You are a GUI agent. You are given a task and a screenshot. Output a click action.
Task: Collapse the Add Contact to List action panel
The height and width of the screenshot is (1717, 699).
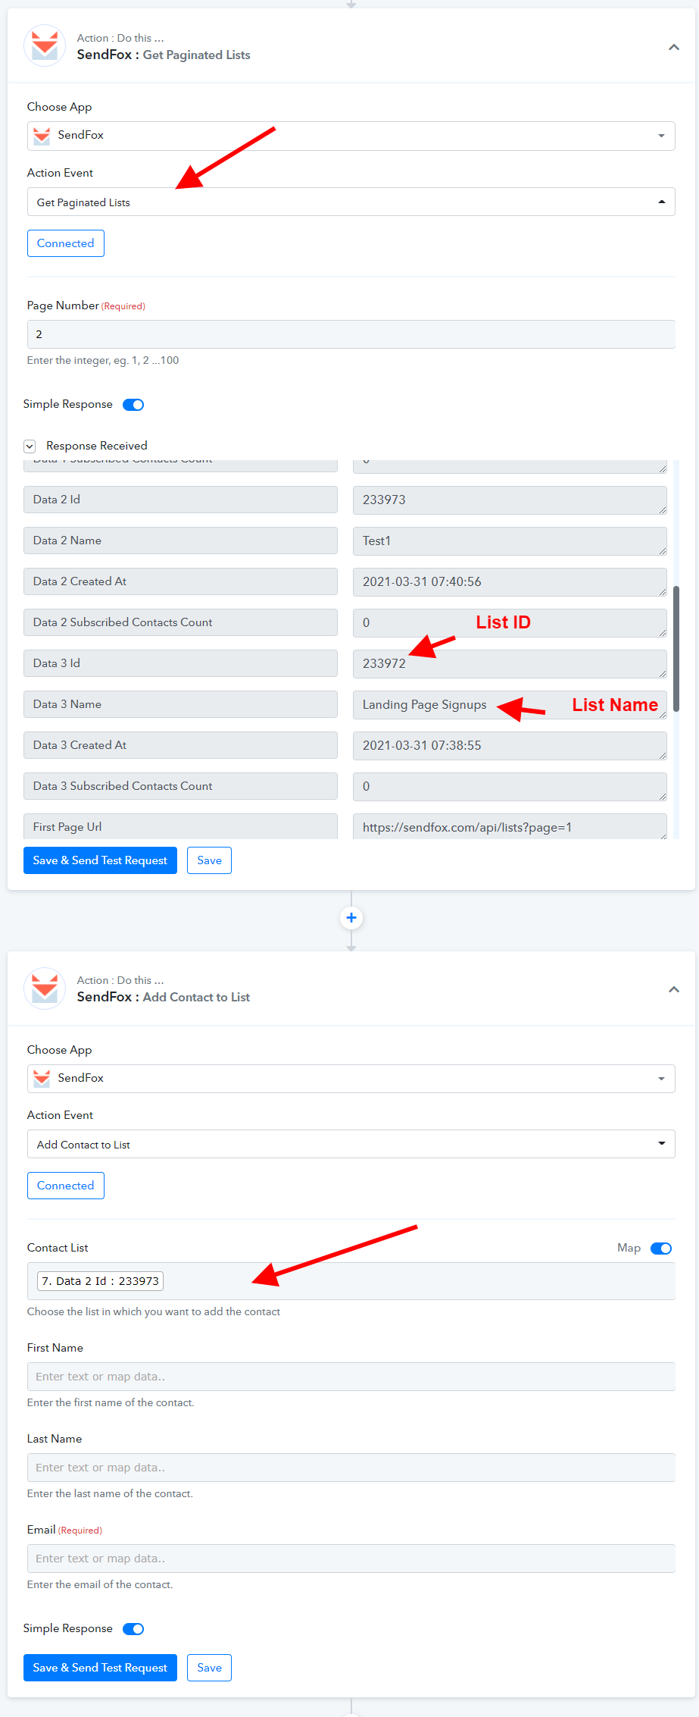click(673, 989)
